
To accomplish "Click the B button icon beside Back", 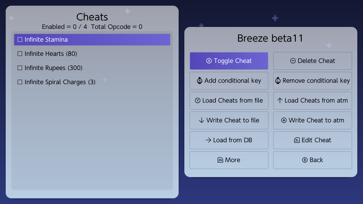I will pyautogui.click(x=305, y=160).
